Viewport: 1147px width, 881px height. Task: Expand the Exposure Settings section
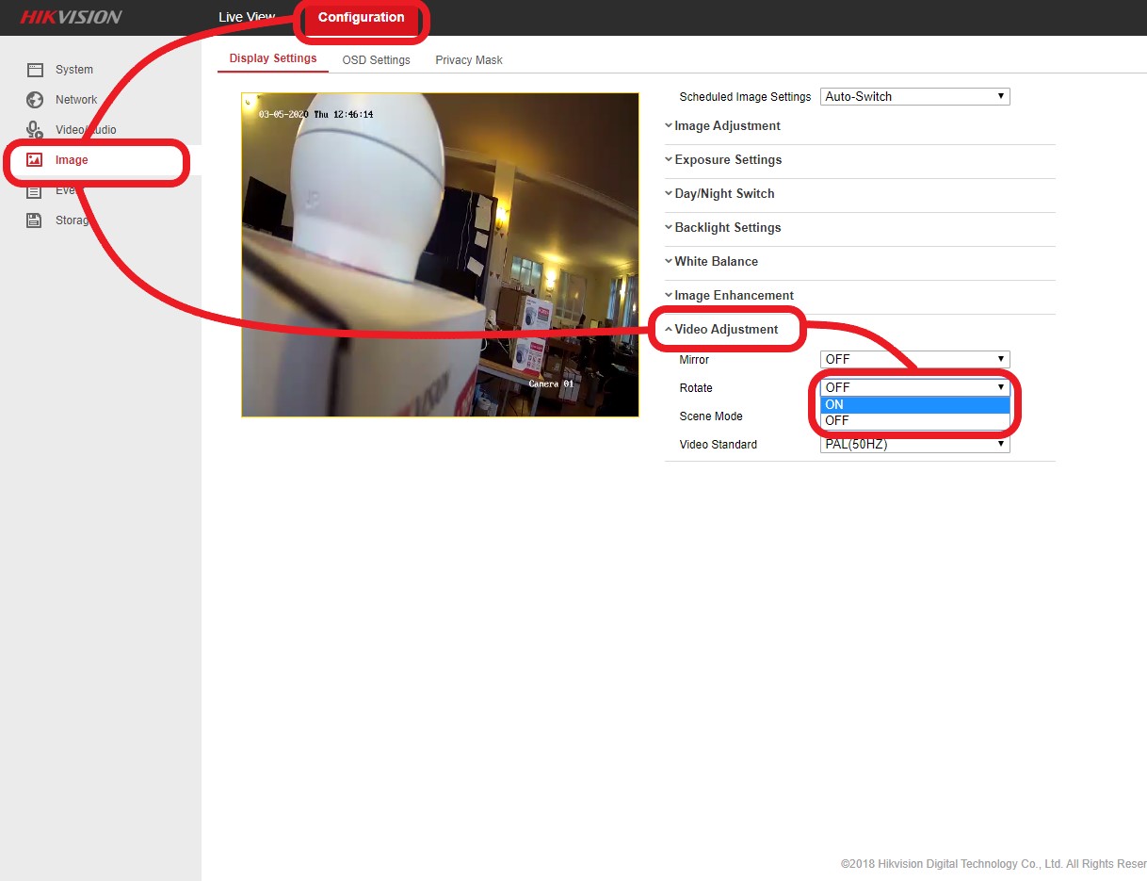(x=727, y=160)
